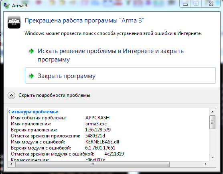Click the green arrow beside "Искать решение"
223x174 pixels.
[31, 51]
